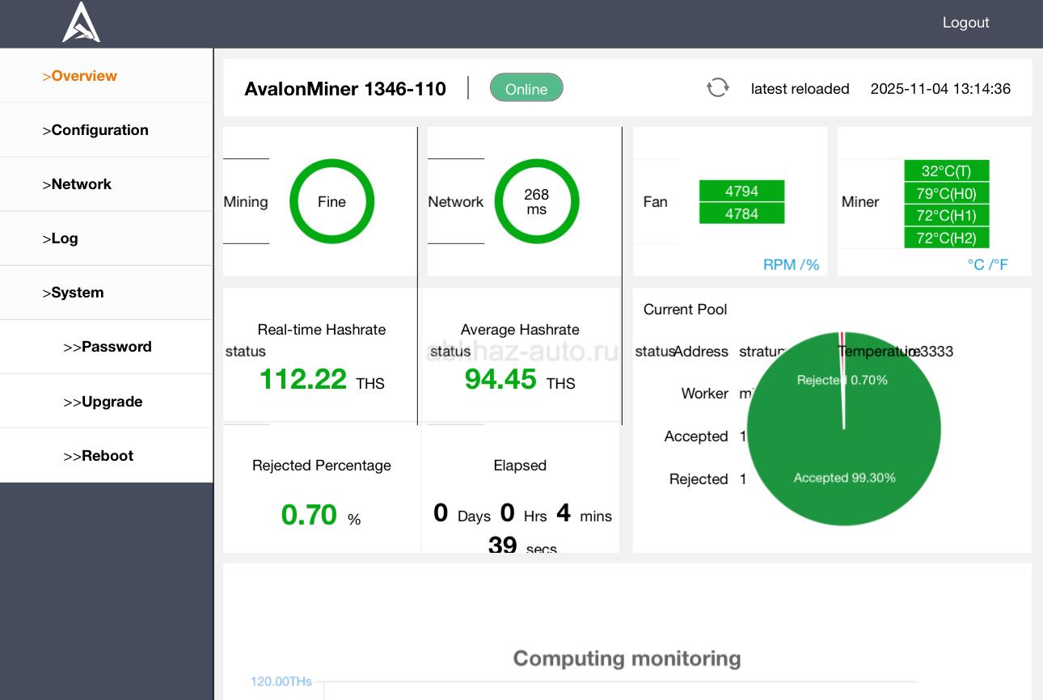Screen dimensions: 1043x700
Task: Log out using the Logout link
Action: point(965,23)
